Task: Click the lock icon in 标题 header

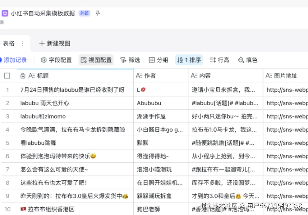Action: tap(23, 76)
